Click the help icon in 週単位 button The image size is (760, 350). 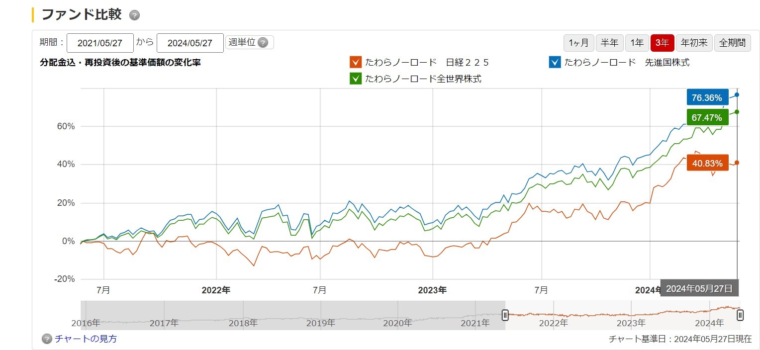click(263, 43)
